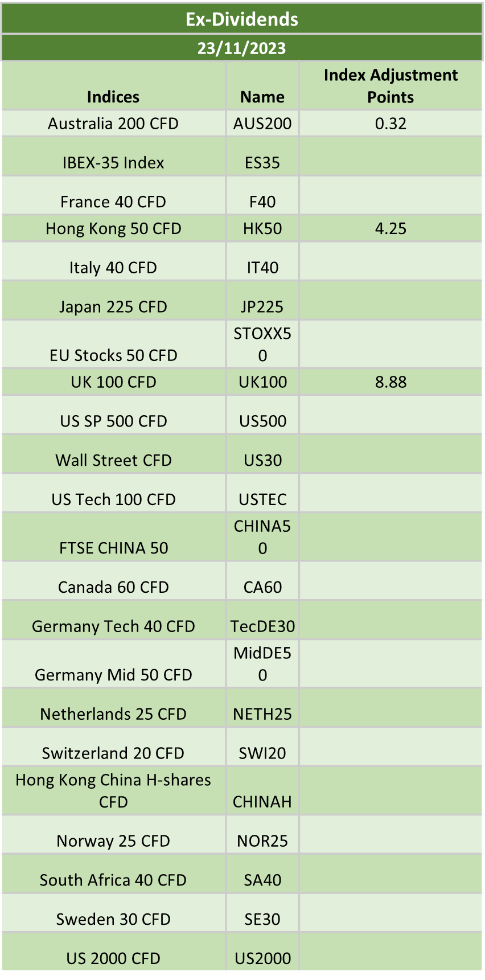Click the Japan 225 CFD row

(242, 300)
